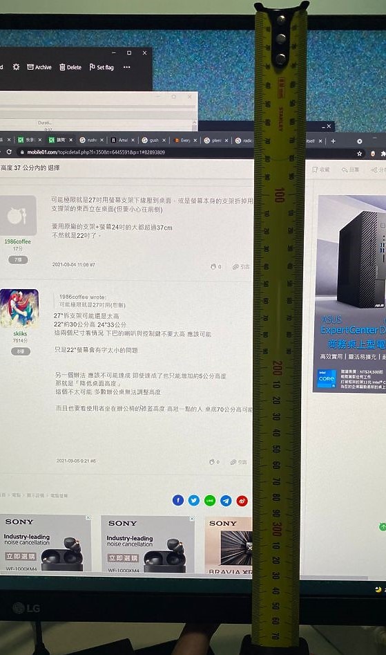
Task: Click Set flag in the mail toolbar
Action: [x=102, y=67]
